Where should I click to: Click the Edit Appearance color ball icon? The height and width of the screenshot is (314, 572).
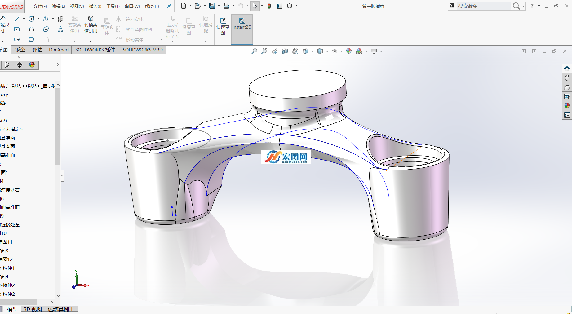[x=349, y=51]
